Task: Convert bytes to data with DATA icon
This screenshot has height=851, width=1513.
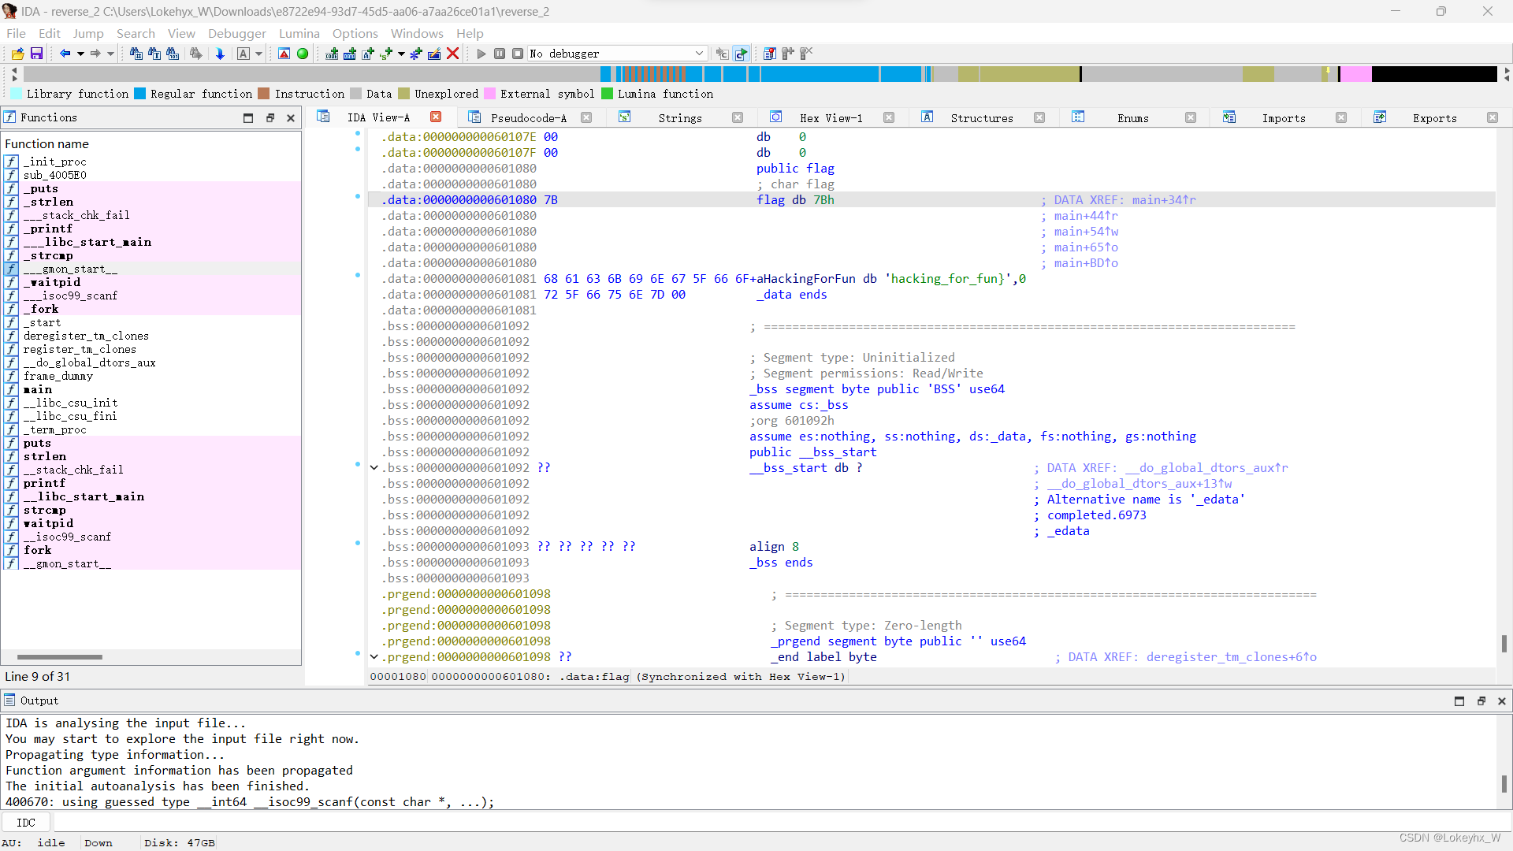Action: 350,54
